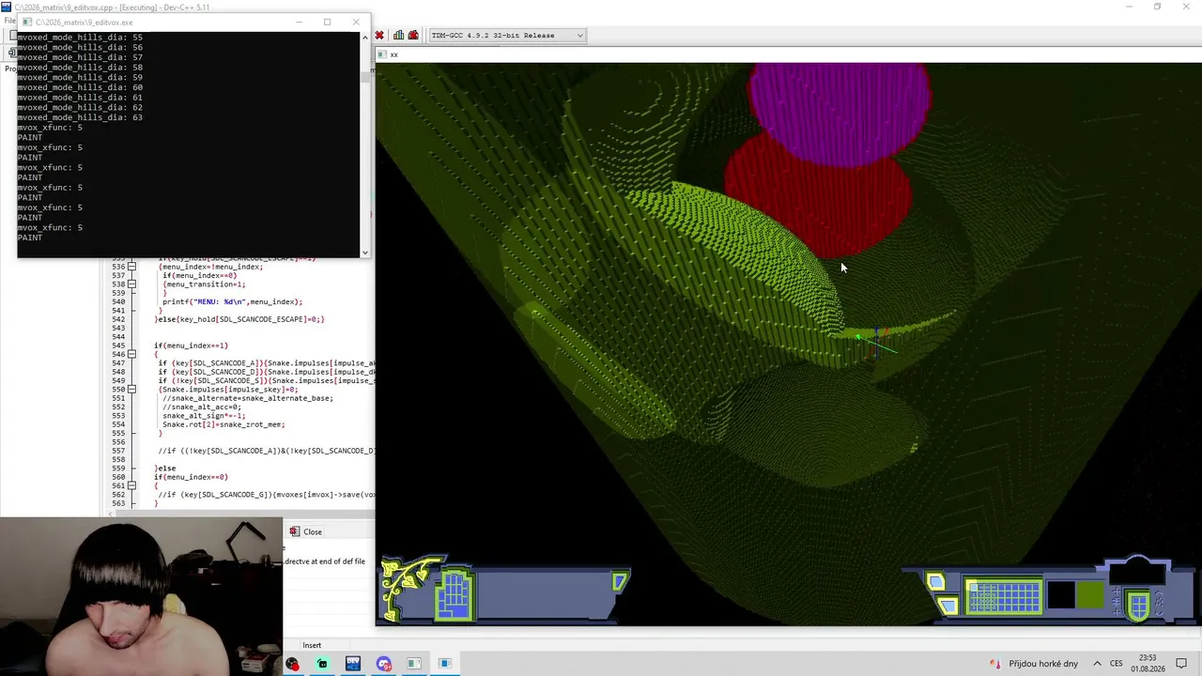Image resolution: width=1202 pixels, height=676 pixels.
Task: Collapse the code fold at line 550
Action: 131,390
